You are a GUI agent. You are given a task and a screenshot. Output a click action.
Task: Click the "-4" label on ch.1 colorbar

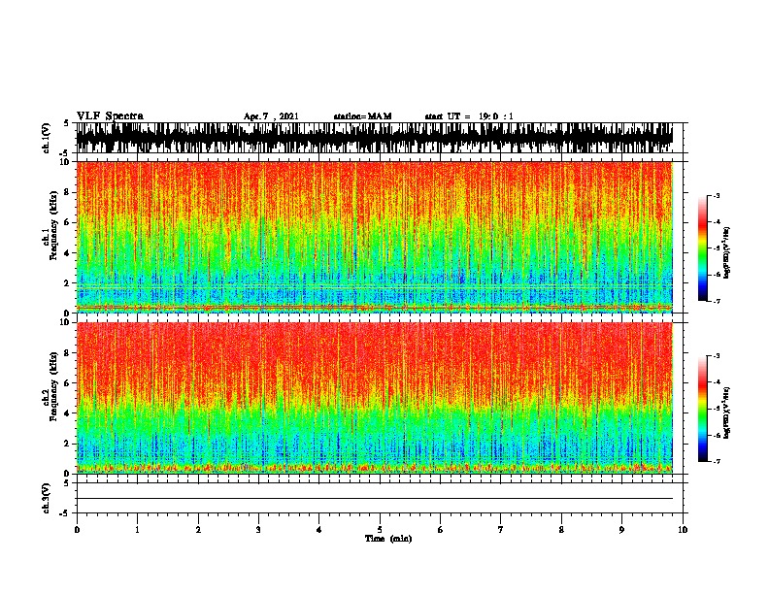pyautogui.click(x=716, y=222)
